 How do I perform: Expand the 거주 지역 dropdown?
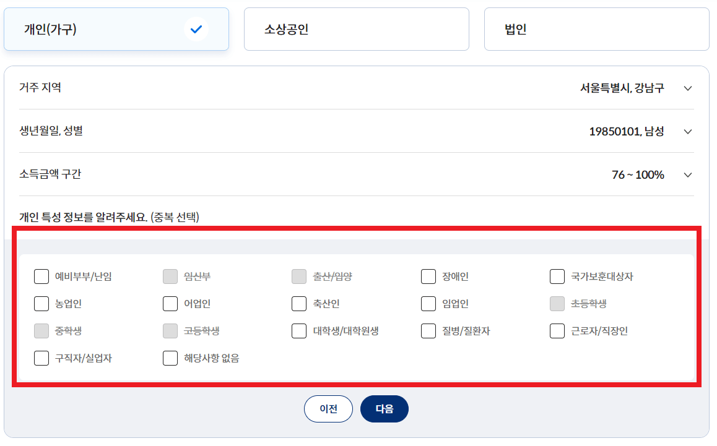point(687,88)
